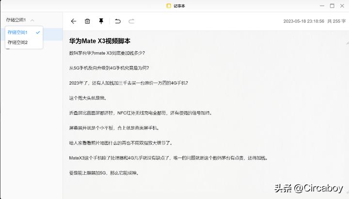Click the note title 华为Mate X3视频脚本
This screenshot has height=199, width=349.
click(x=99, y=41)
